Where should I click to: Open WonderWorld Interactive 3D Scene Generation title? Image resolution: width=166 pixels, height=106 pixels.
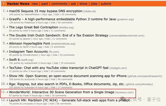click(62, 92)
